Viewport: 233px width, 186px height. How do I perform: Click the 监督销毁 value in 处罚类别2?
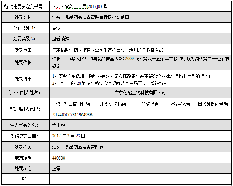click(61, 39)
